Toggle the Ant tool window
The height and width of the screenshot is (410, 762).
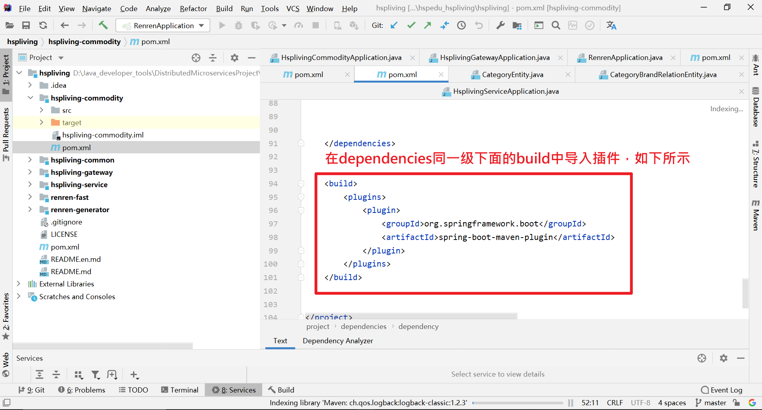(x=756, y=65)
